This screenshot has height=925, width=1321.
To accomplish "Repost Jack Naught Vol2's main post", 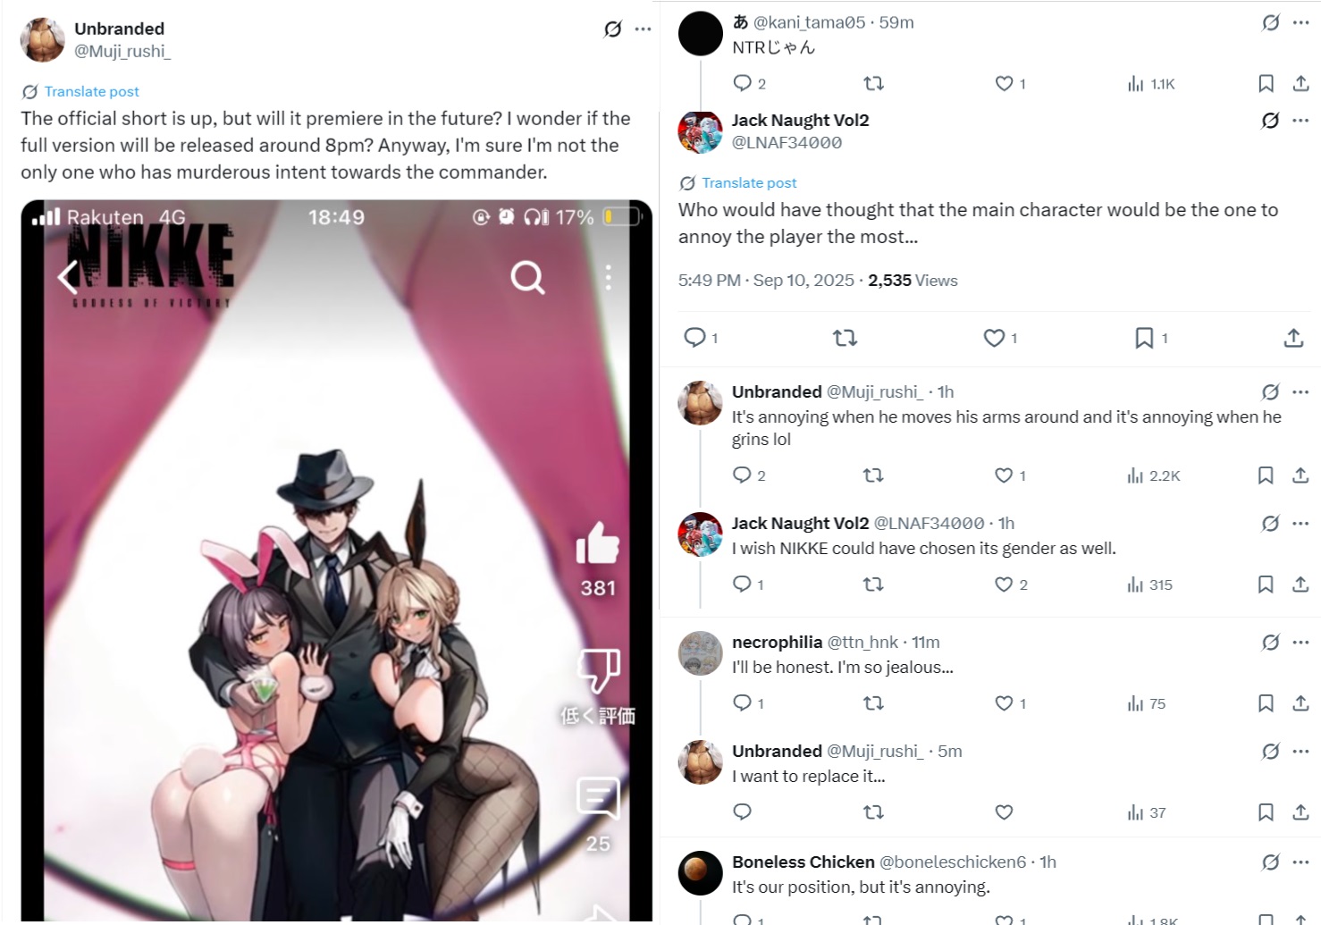I will (x=845, y=338).
